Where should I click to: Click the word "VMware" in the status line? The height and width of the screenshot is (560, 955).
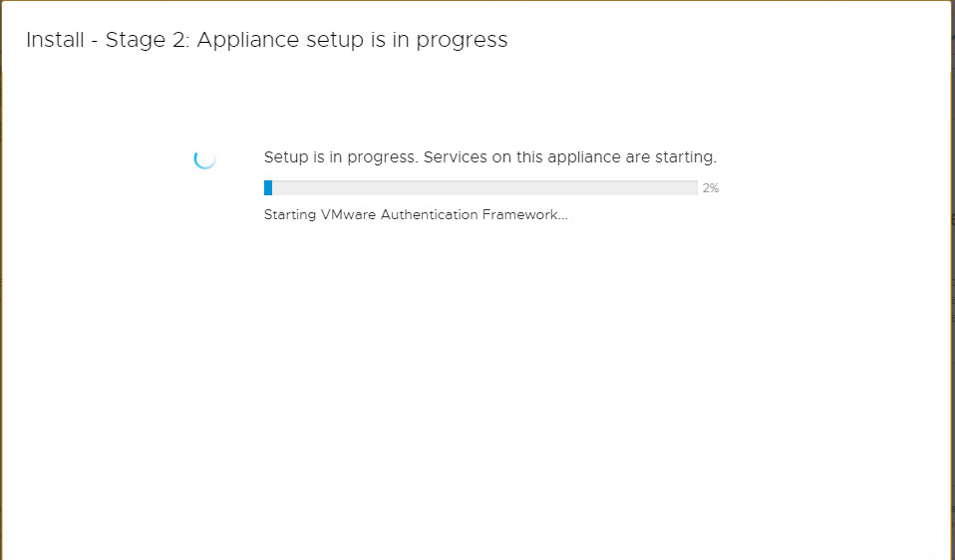click(348, 214)
